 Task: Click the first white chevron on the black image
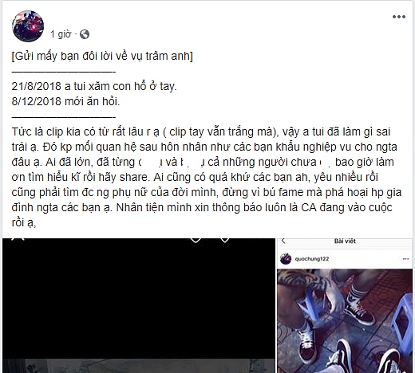pos(196,240)
